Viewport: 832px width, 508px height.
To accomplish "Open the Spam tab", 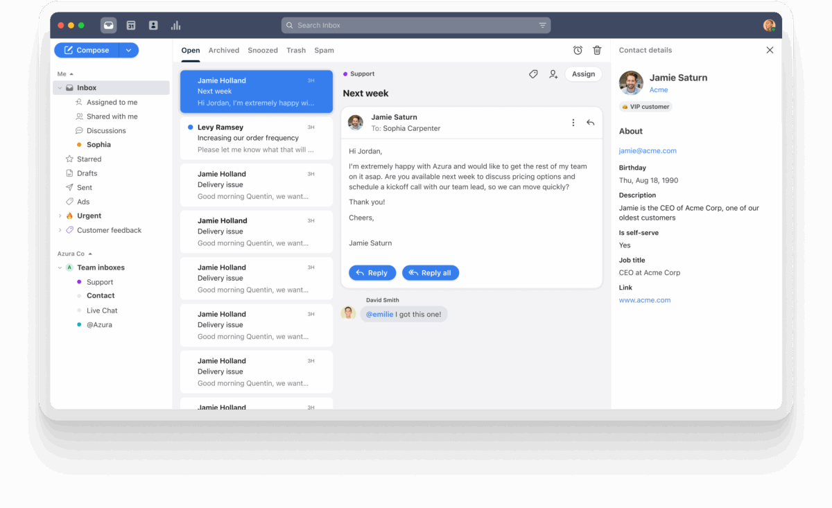I will tap(324, 50).
